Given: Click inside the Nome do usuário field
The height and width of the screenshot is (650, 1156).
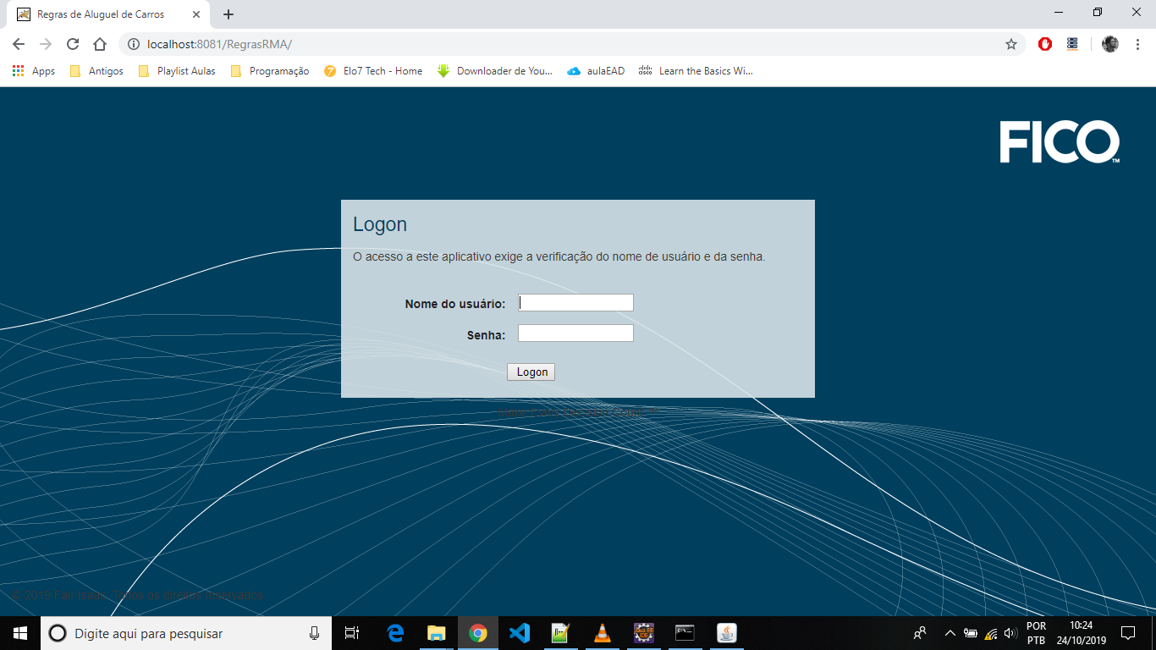Looking at the screenshot, I should [575, 302].
